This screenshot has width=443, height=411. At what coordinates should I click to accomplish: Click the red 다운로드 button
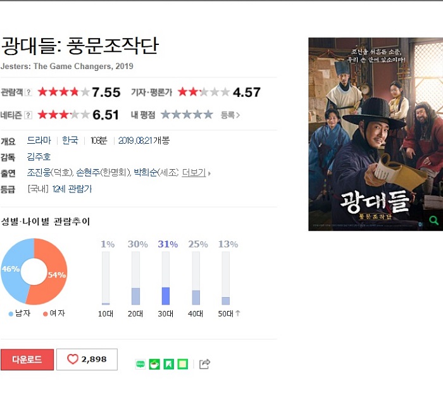coord(27,360)
